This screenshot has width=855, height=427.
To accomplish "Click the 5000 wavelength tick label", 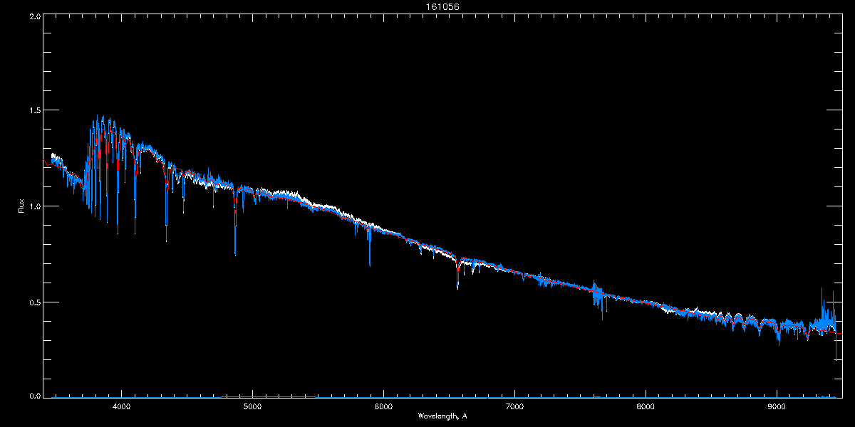I will coord(253,407).
